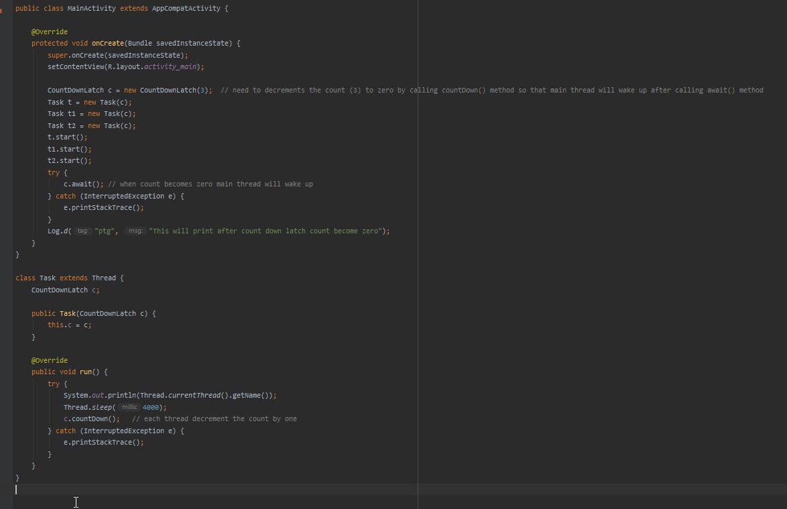Screen dimensions: 787x509
Task: Click the @Override annotation above onCreate
Action: (49, 32)
